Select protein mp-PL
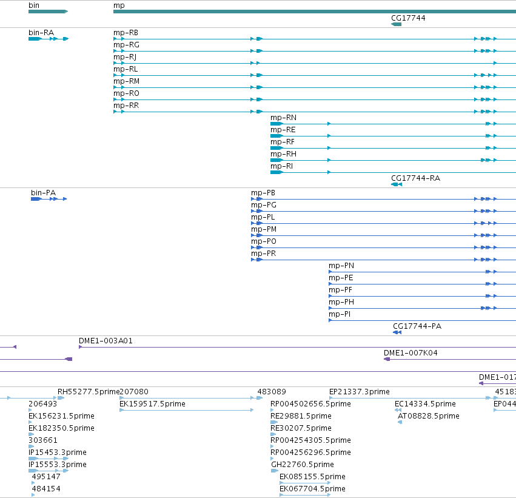 coord(263,217)
